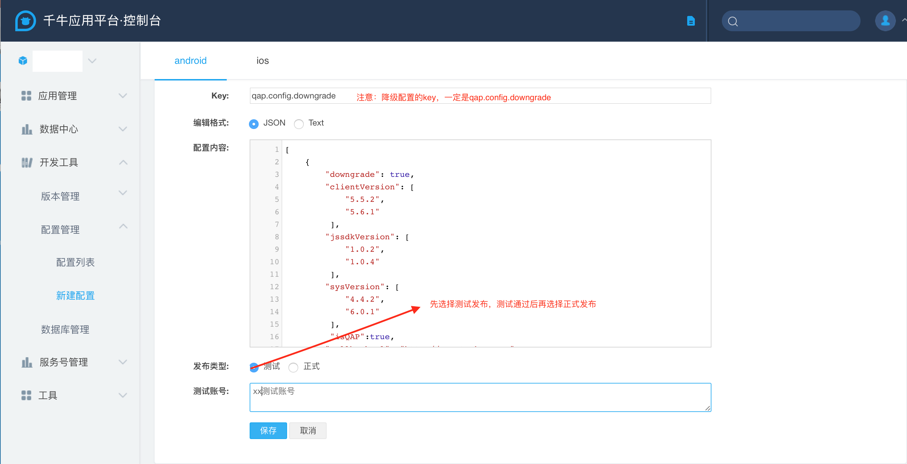Collapse the 开发工具 menu chevron
The height and width of the screenshot is (464, 907).
pos(123,163)
